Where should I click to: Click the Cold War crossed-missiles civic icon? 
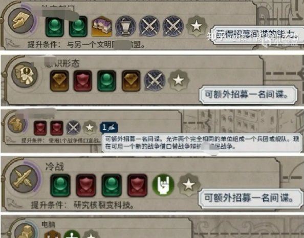pos(24,179)
